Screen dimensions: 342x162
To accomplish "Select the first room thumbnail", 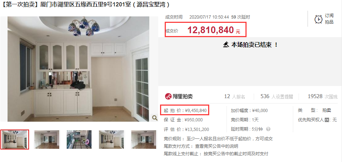I will pyautogui.click(x=15, y=140).
